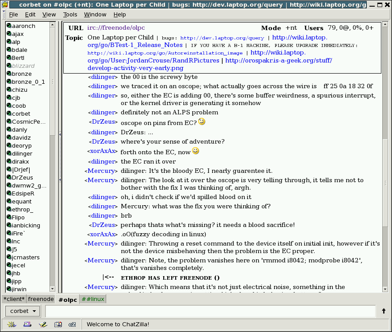The height and width of the screenshot is (332, 392).
Task: Click the chat message area vertical scrollbar
Action: pyautogui.click(x=385, y=177)
